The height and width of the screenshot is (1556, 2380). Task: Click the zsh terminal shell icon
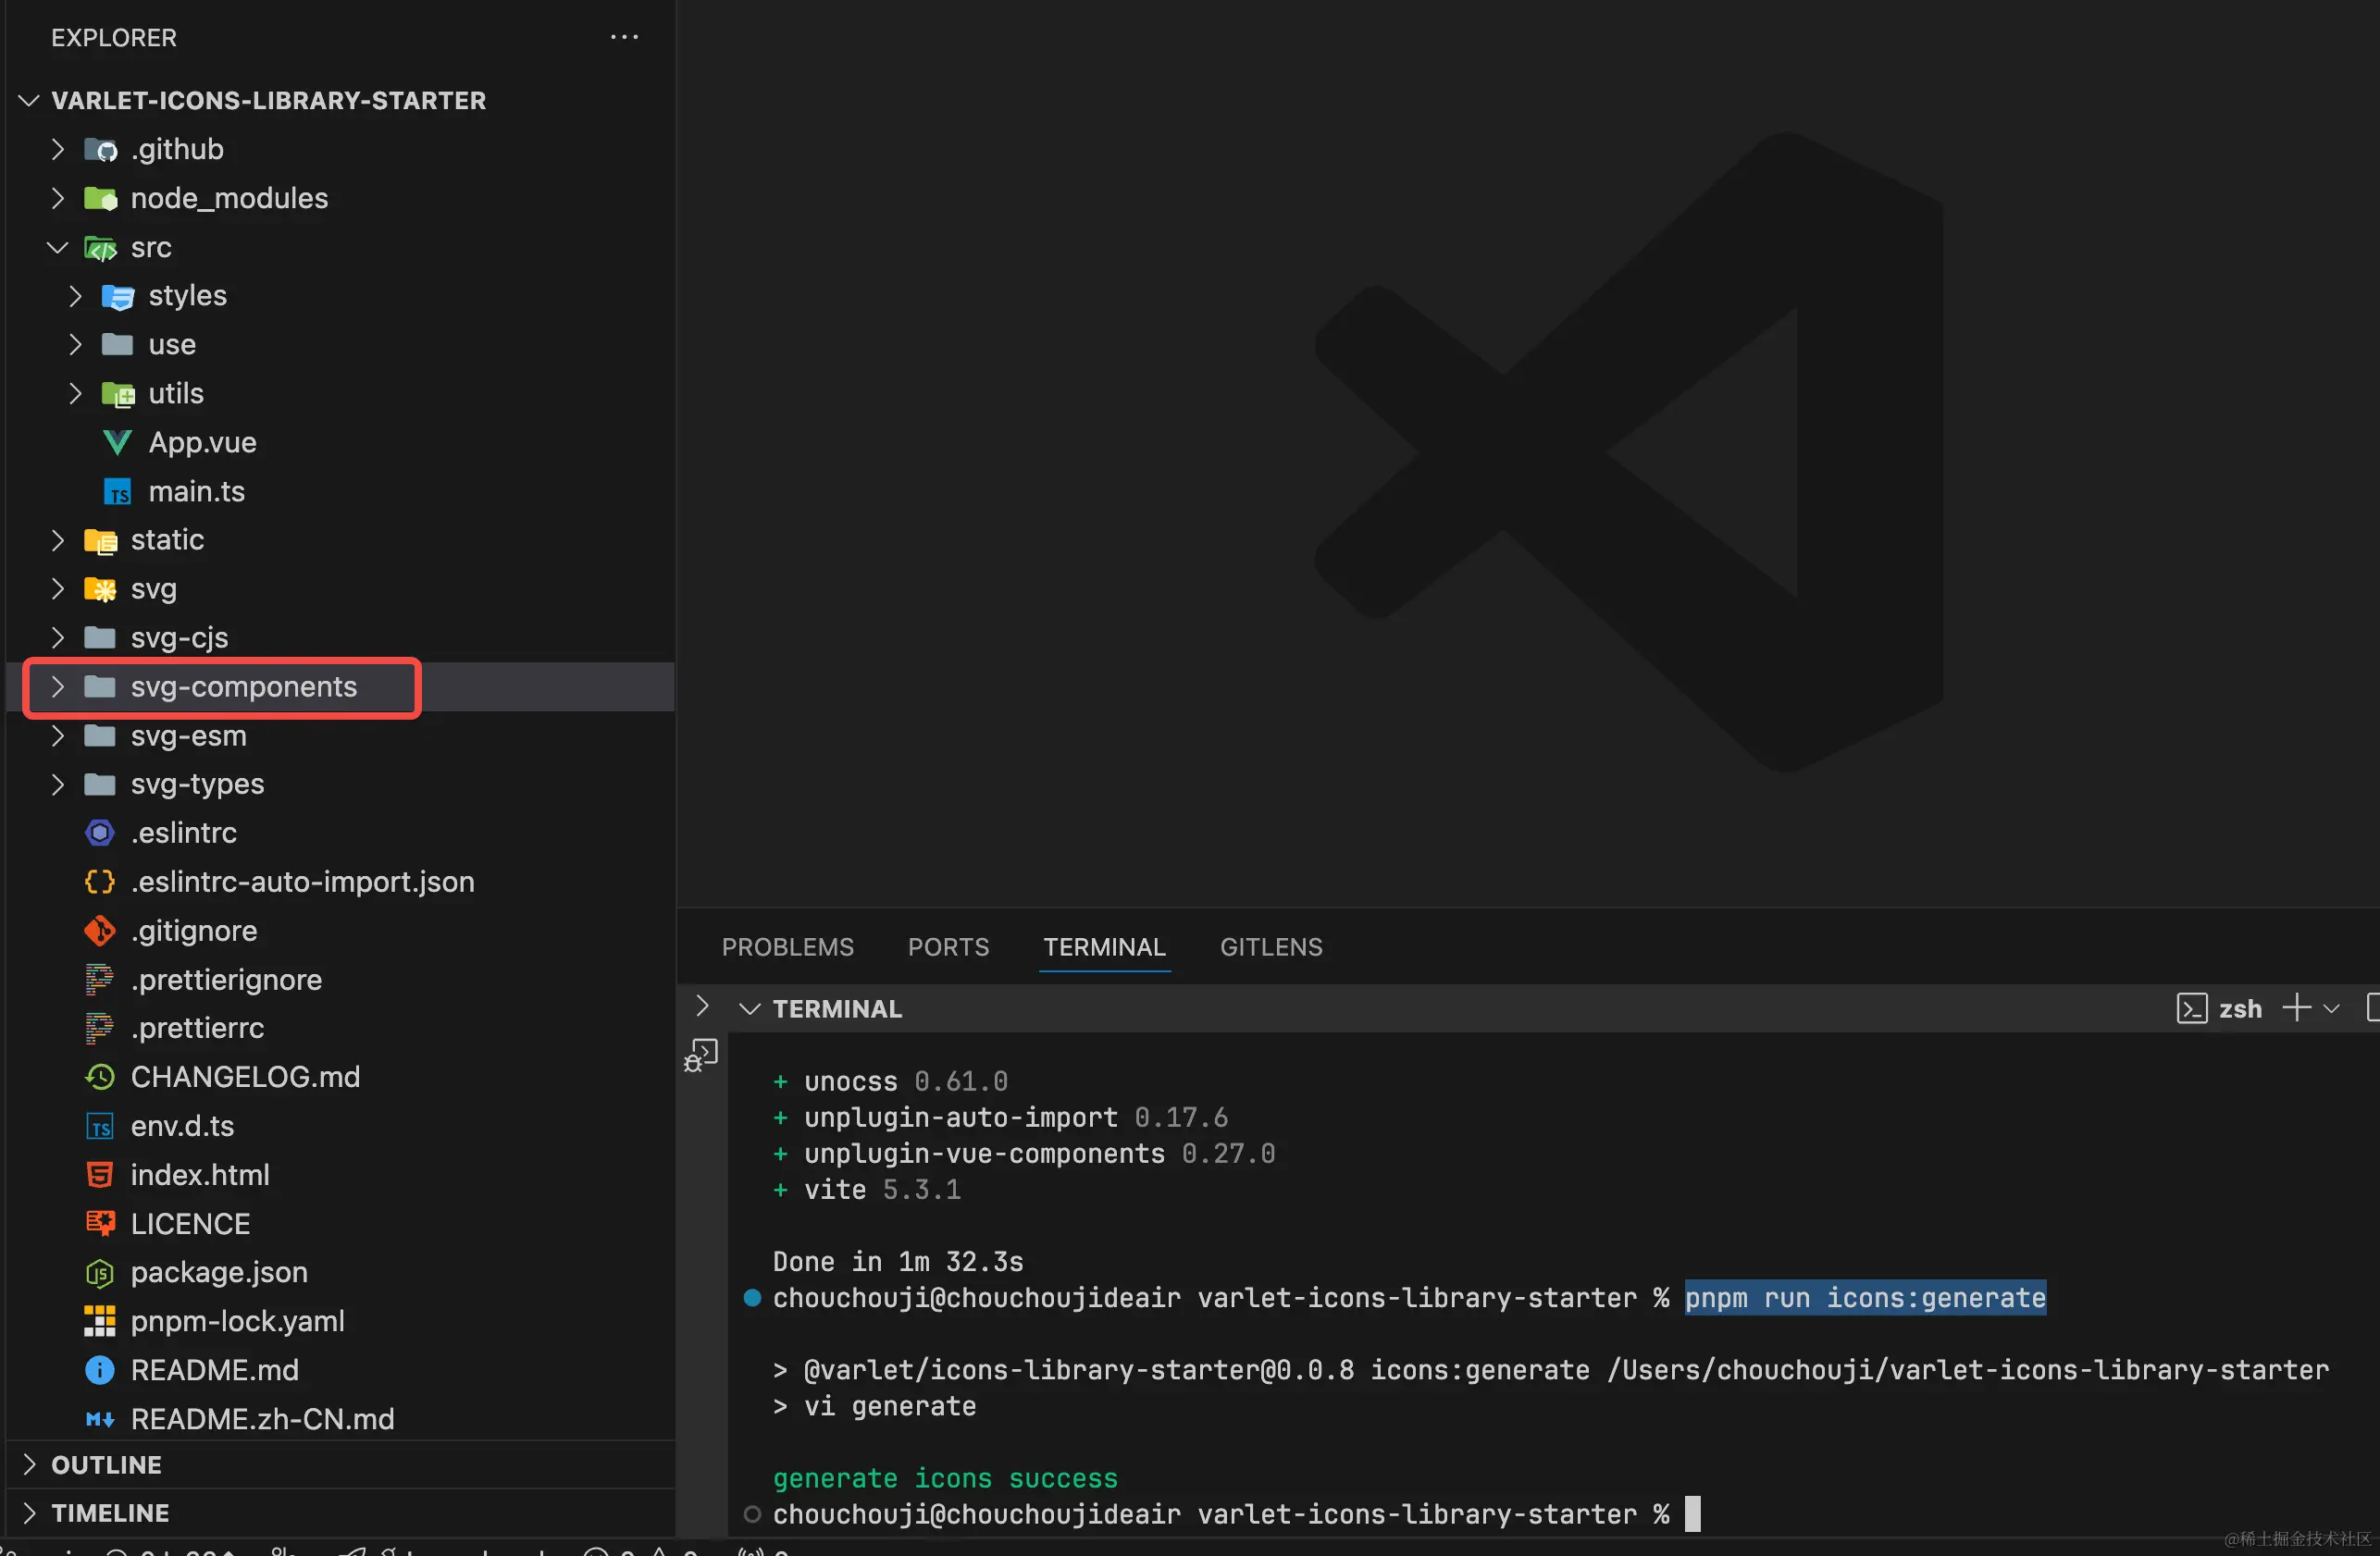coord(2191,1008)
